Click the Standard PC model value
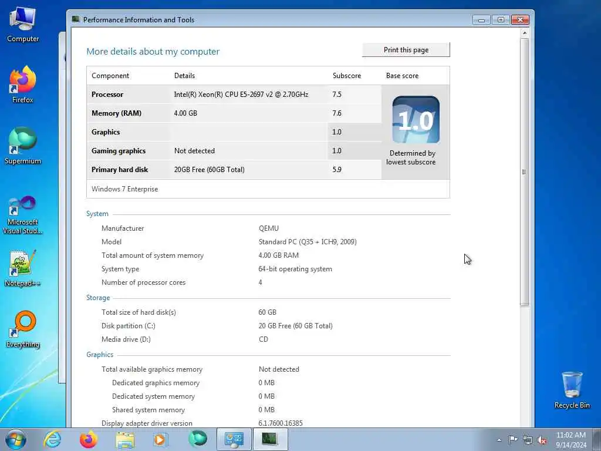Image resolution: width=601 pixels, height=451 pixels. (x=308, y=242)
